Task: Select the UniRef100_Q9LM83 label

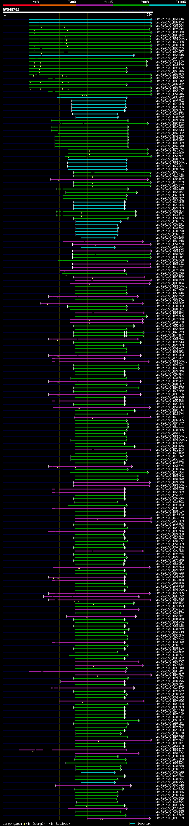Action: pyautogui.click(x=170, y=707)
